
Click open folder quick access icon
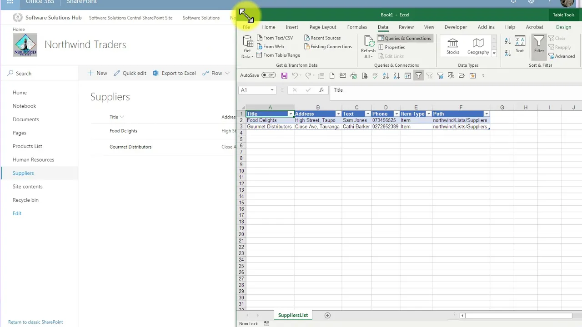coord(462,76)
